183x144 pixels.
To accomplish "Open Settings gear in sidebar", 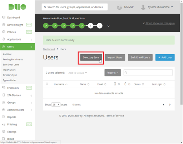I will (x=4, y=131).
